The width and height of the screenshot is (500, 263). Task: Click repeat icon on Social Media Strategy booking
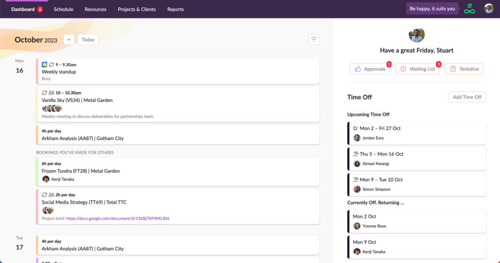tap(45, 195)
